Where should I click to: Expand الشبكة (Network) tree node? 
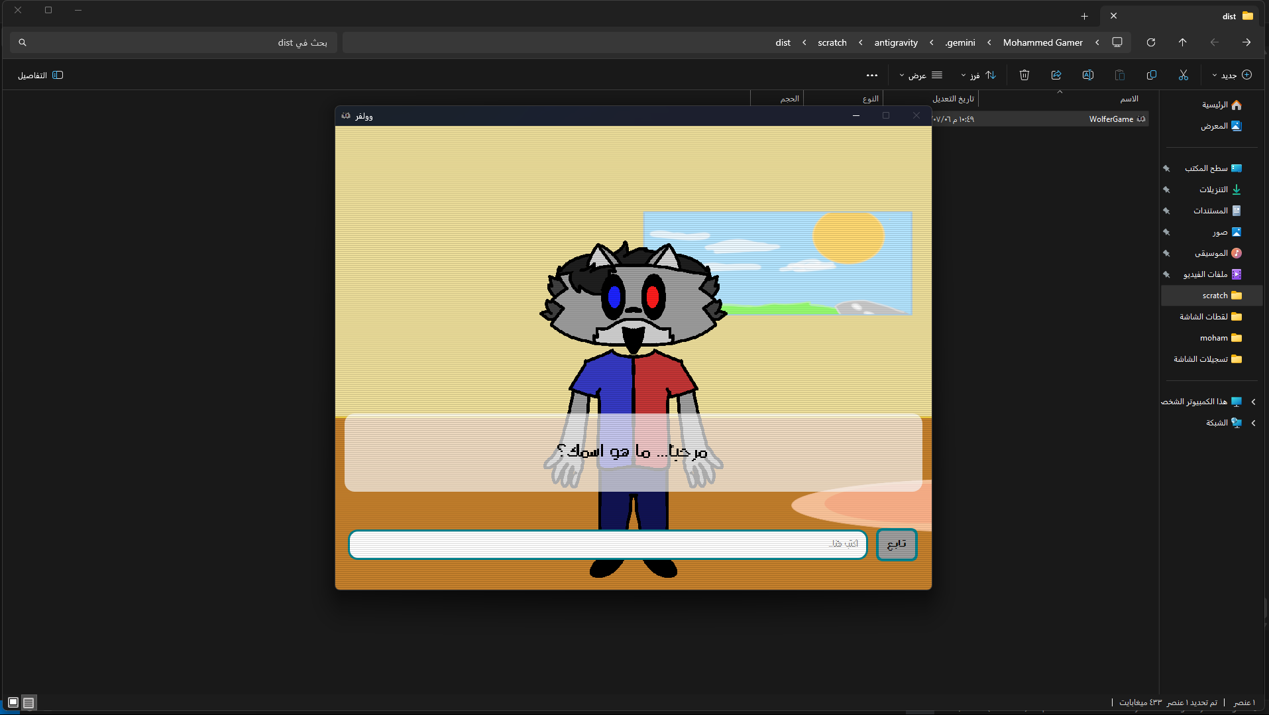[1253, 423]
